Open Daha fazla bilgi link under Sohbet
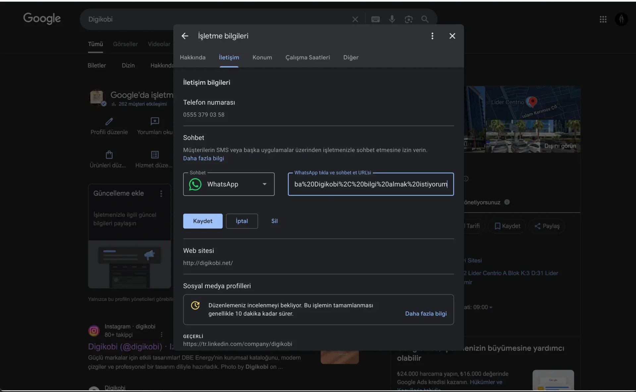The height and width of the screenshot is (392, 636). (x=203, y=158)
